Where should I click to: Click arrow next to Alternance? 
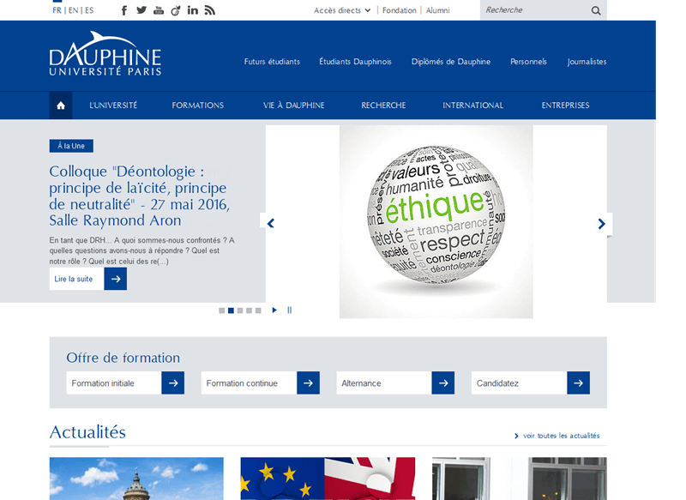coord(443,383)
